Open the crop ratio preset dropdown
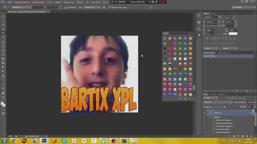 click(x=21, y=7)
